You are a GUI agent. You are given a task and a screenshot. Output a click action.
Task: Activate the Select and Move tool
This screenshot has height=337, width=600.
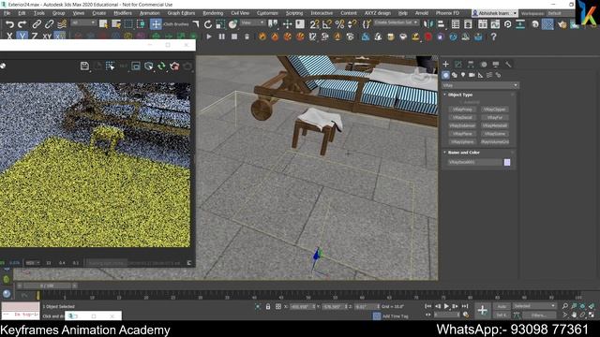click(156, 24)
